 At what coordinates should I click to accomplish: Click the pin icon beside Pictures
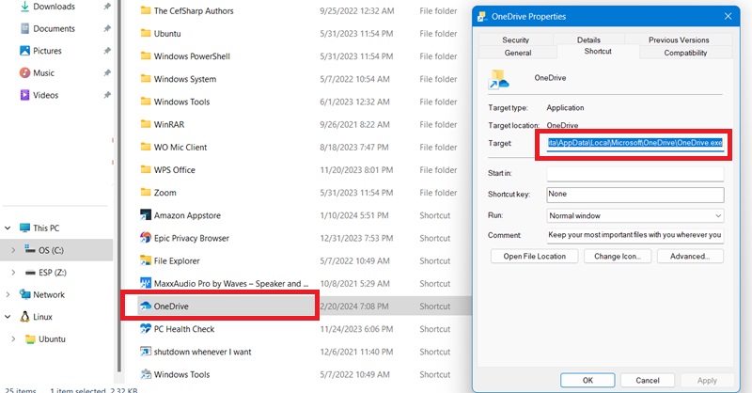pos(107,51)
